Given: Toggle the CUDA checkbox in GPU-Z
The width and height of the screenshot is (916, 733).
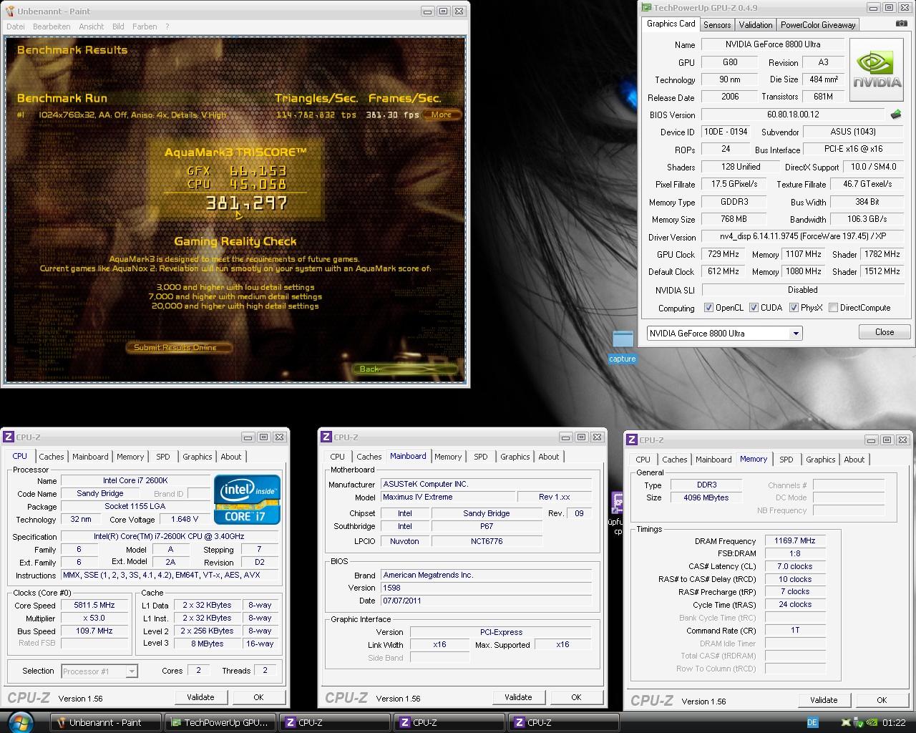Looking at the screenshot, I should tap(754, 308).
